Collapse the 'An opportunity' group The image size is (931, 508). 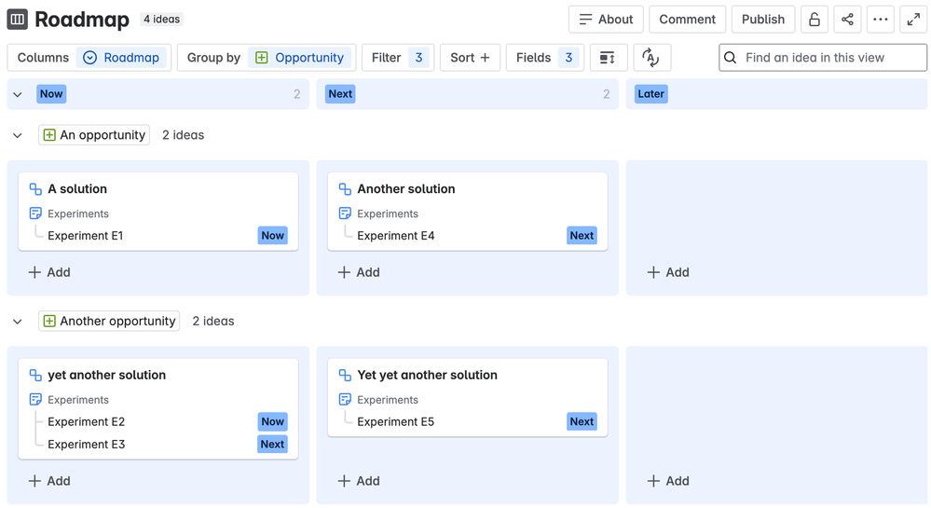(x=18, y=135)
